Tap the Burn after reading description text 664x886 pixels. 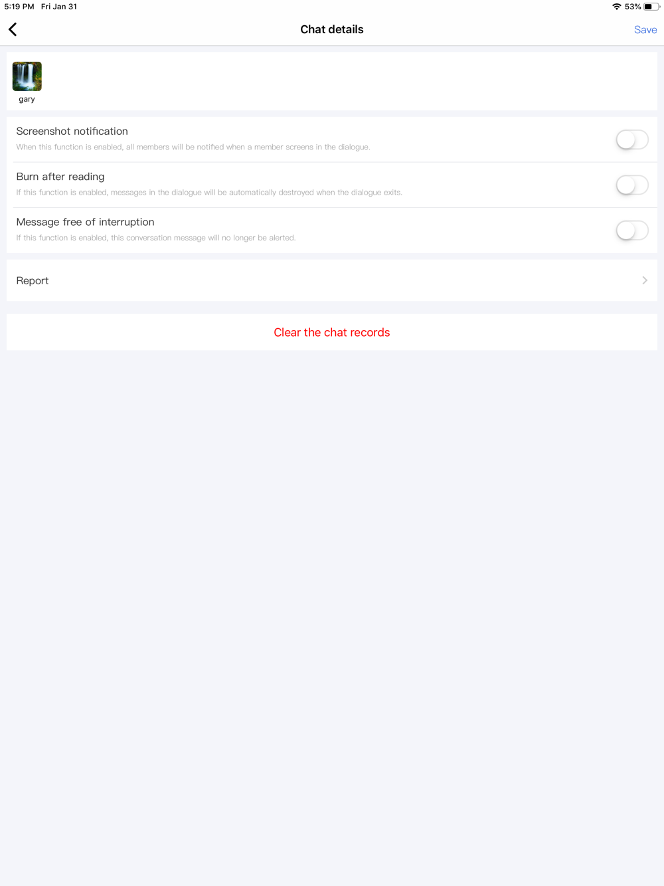coord(209,193)
